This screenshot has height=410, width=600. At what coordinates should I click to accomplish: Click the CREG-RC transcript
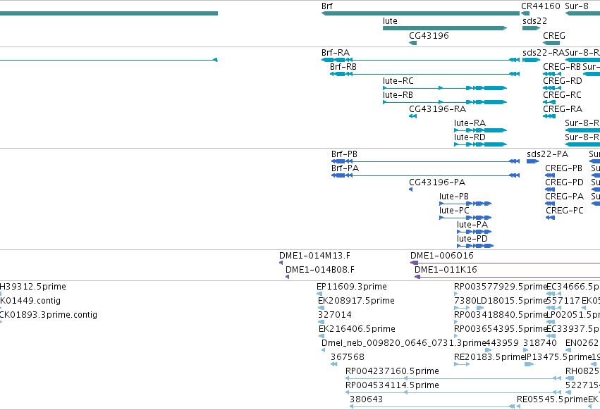(x=549, y=102)
